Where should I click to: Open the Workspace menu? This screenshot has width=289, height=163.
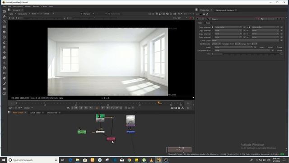(x=18, y=6)
